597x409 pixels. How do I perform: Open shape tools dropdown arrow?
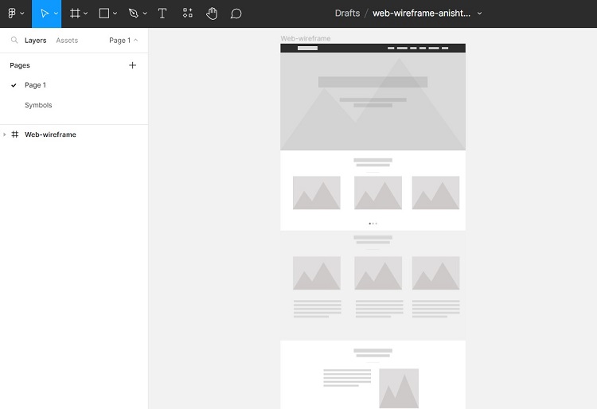[x=115, y=14]
